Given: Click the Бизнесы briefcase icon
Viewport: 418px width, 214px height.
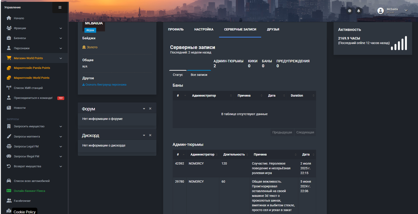Looking at the screenshot, I should pos(9,38).
